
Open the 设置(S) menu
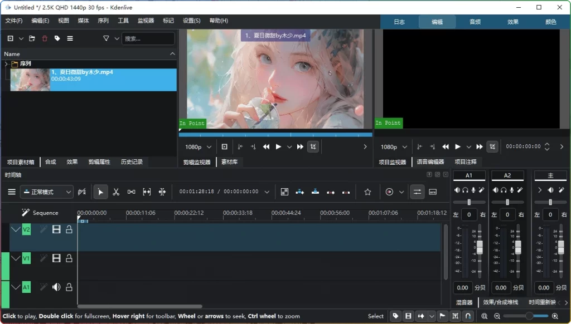pos(191,21)
